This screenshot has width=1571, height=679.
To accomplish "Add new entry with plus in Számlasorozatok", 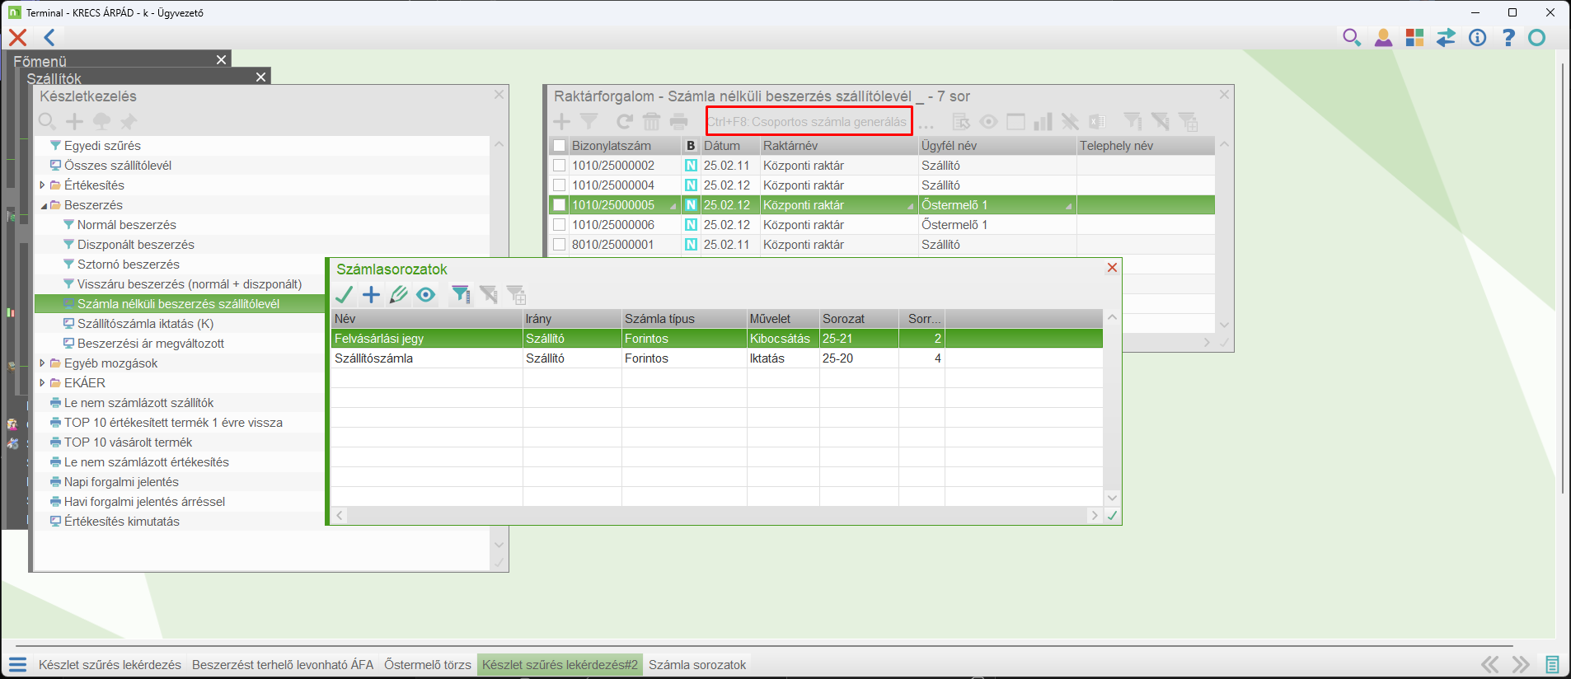I will pos(372,294).
